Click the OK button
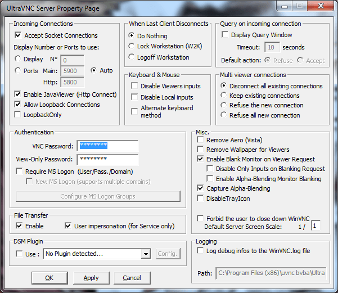 [49, 278]
